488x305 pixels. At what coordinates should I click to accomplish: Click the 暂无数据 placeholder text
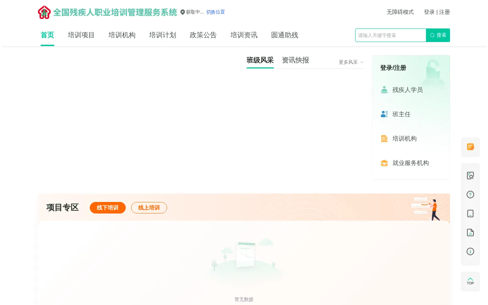pyautogui.click(x=244, y=300)
